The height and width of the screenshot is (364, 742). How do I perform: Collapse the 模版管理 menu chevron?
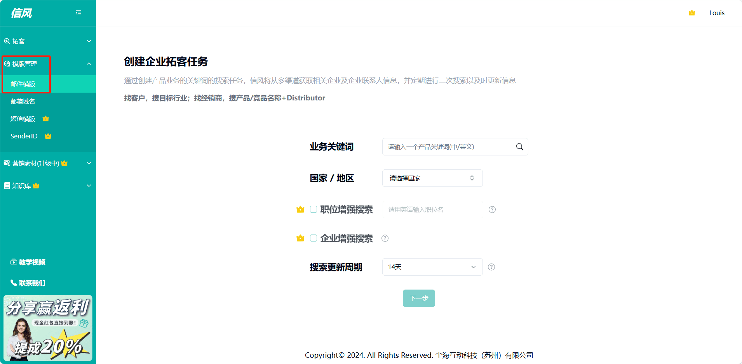[89, 64]
